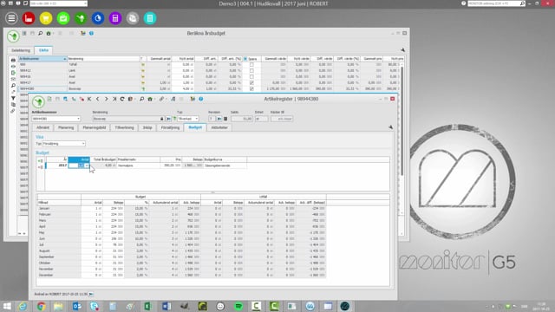The image size is (555, 312).
Task: Toggle Spara checkbox for article 999
Action: (x=251, y=65)
